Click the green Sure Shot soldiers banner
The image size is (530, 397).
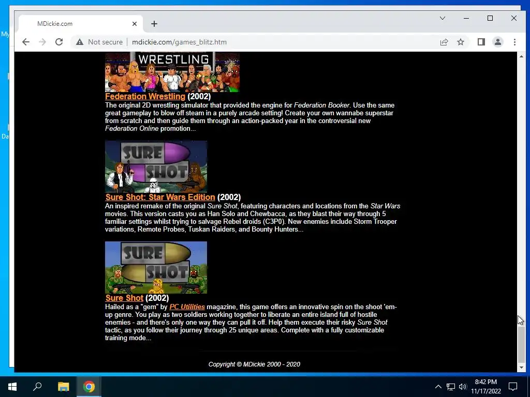156,267
